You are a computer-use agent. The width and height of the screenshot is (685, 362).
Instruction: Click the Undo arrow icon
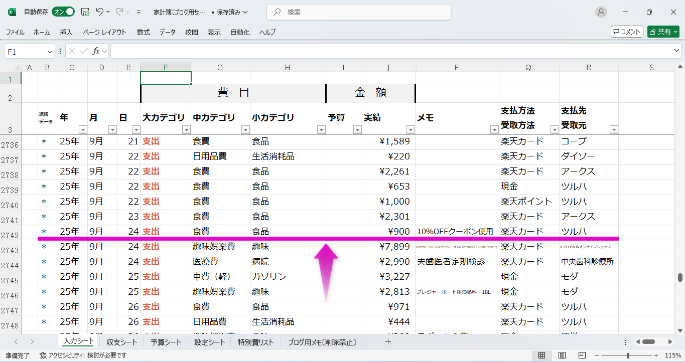[99, 12]
